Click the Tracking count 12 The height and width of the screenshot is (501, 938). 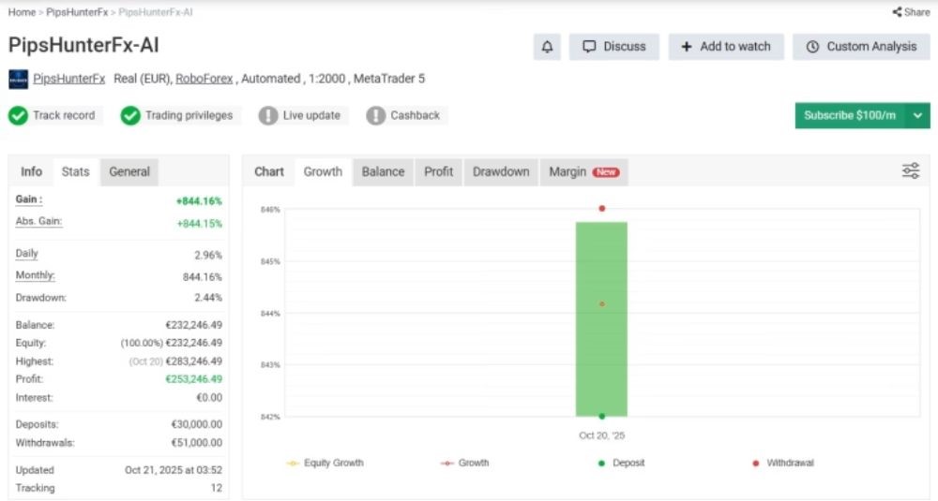tap(216, 488)
